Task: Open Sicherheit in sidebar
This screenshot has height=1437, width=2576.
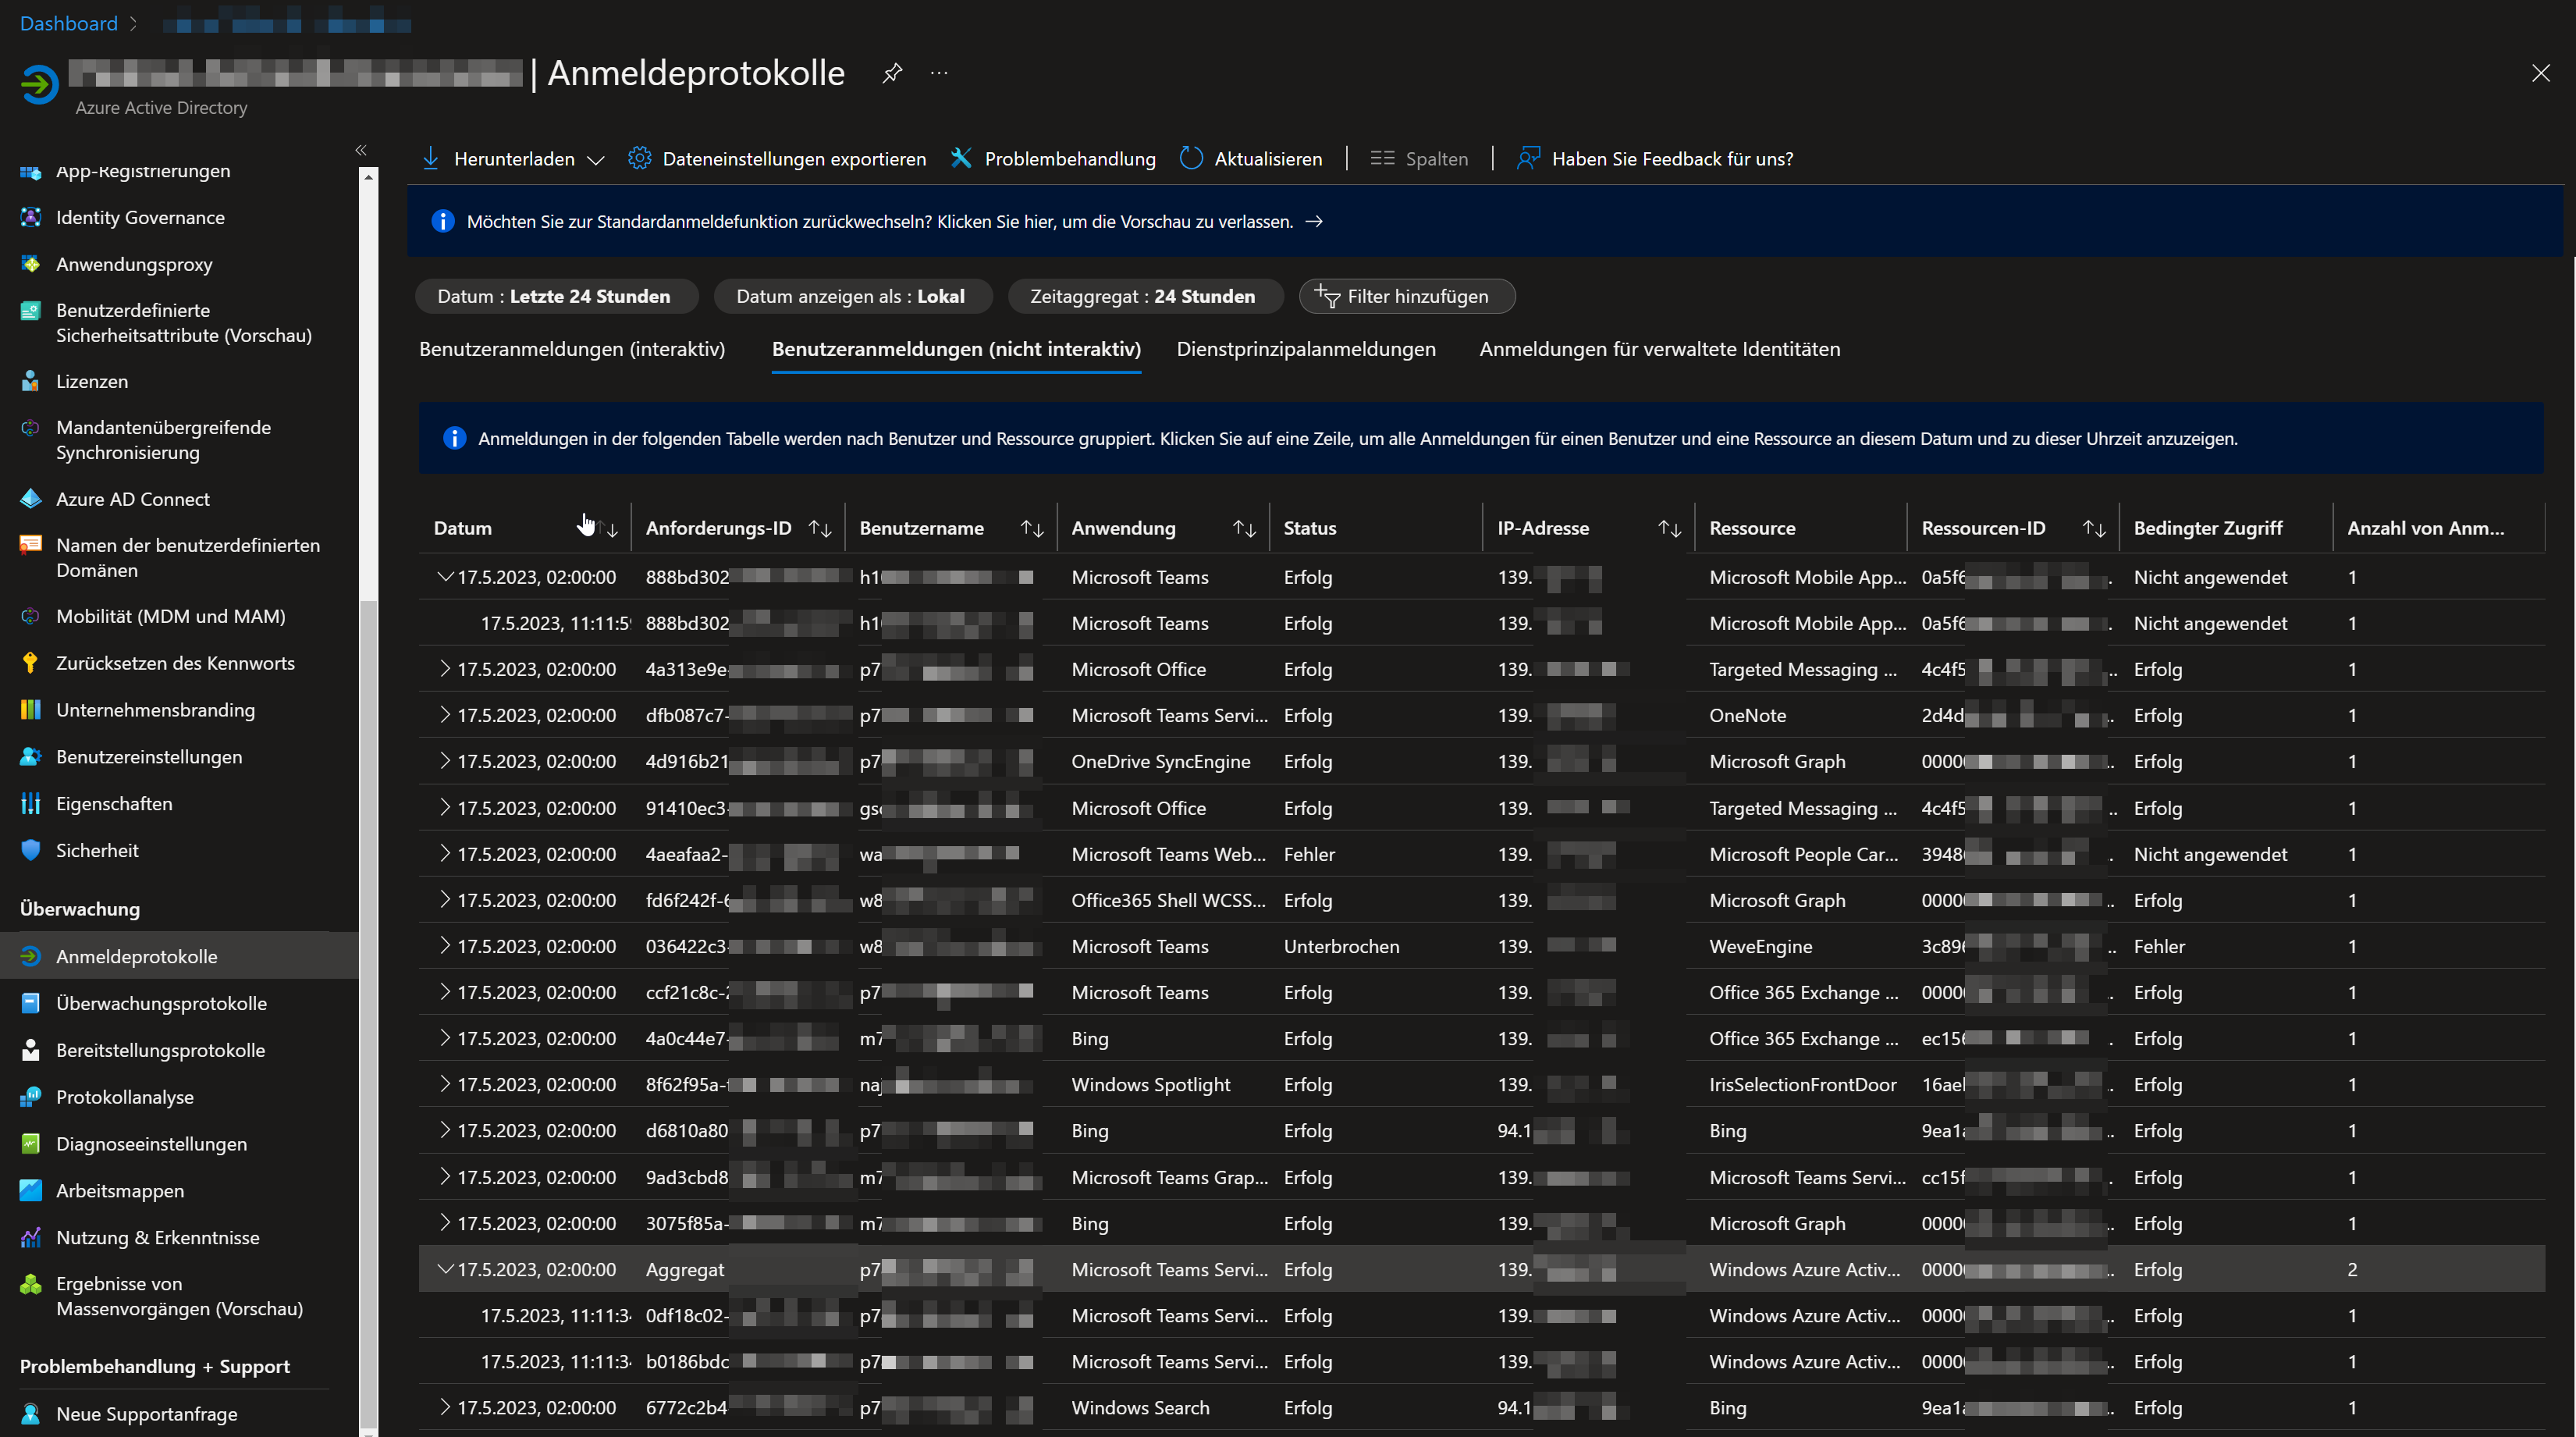Action: click(x=97, y=850)
